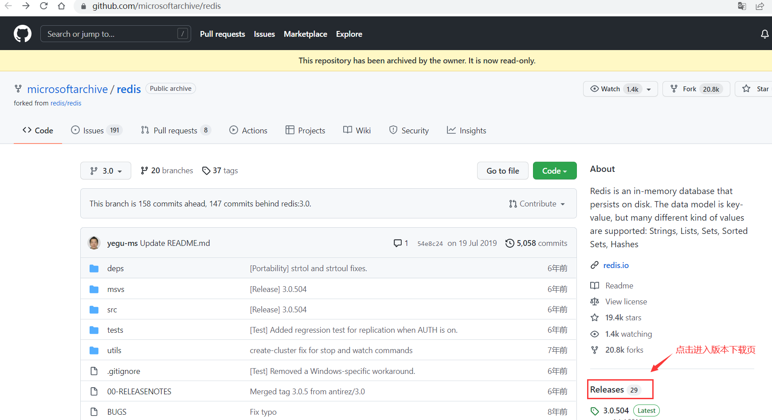Open the 00-RELEASENOTES file name
Image resolution: width=772 pixels, height=420 pixels.
point(139,392)
